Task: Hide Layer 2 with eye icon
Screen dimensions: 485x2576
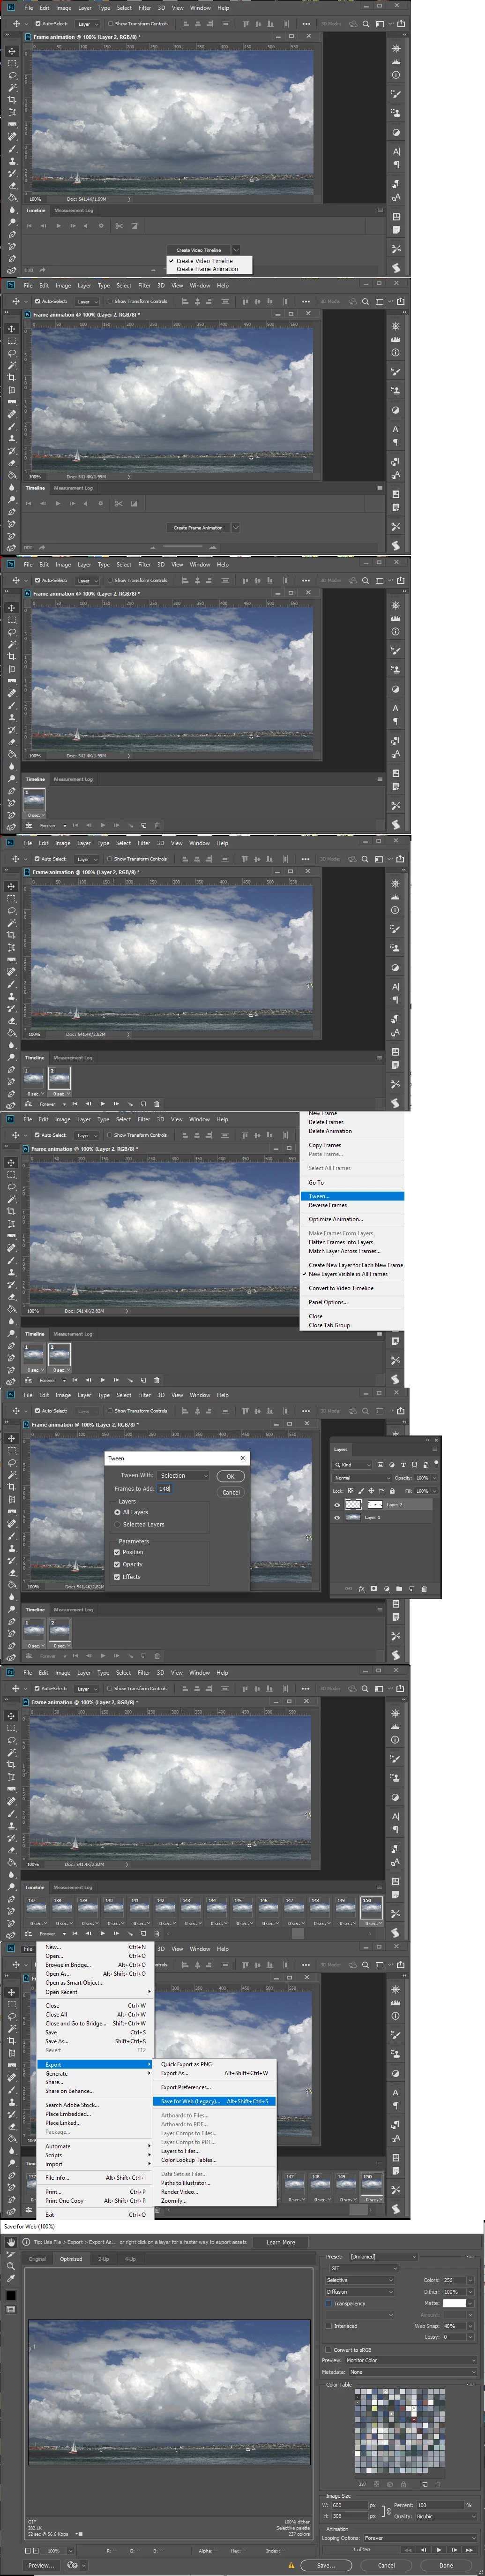Action: point(337,1504)
